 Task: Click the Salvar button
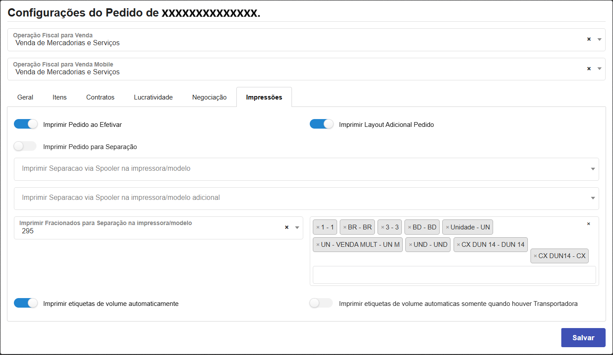583,338
